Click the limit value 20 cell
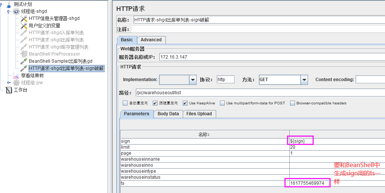Screen dimensions: 385x193 click(x=337, y=147)
